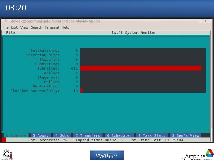The width and height of the screenshot is (214, 160).
Task: Open the File menu in terminal menu bar
Action: click(x=5, y=27)
